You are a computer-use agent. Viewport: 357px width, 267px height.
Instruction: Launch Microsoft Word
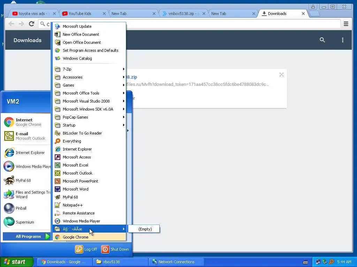click(x=89, y=189)
